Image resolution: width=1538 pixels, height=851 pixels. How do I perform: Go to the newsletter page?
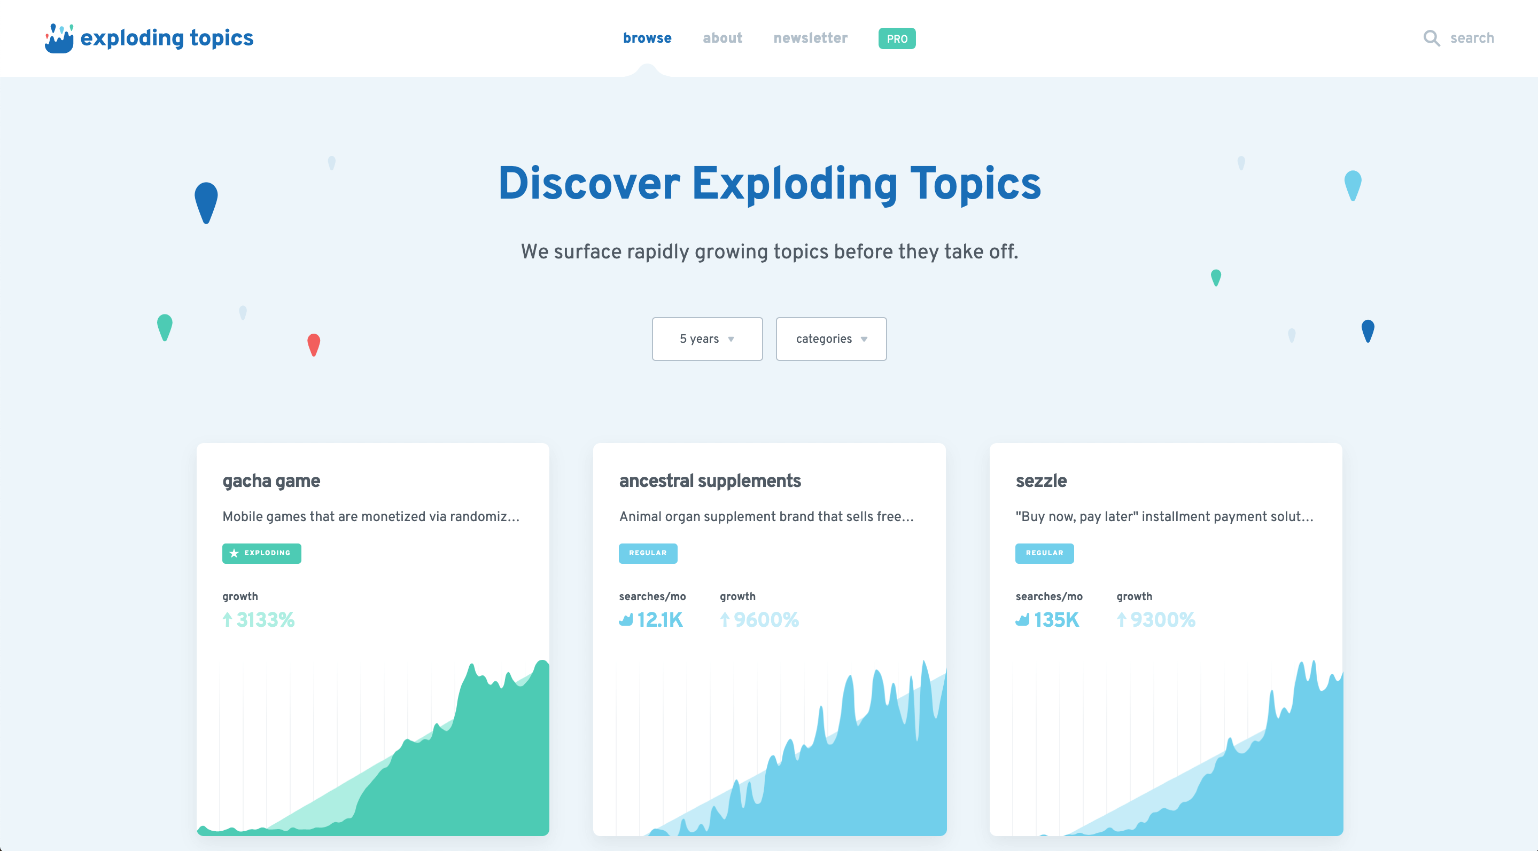(x=810, y=38)
